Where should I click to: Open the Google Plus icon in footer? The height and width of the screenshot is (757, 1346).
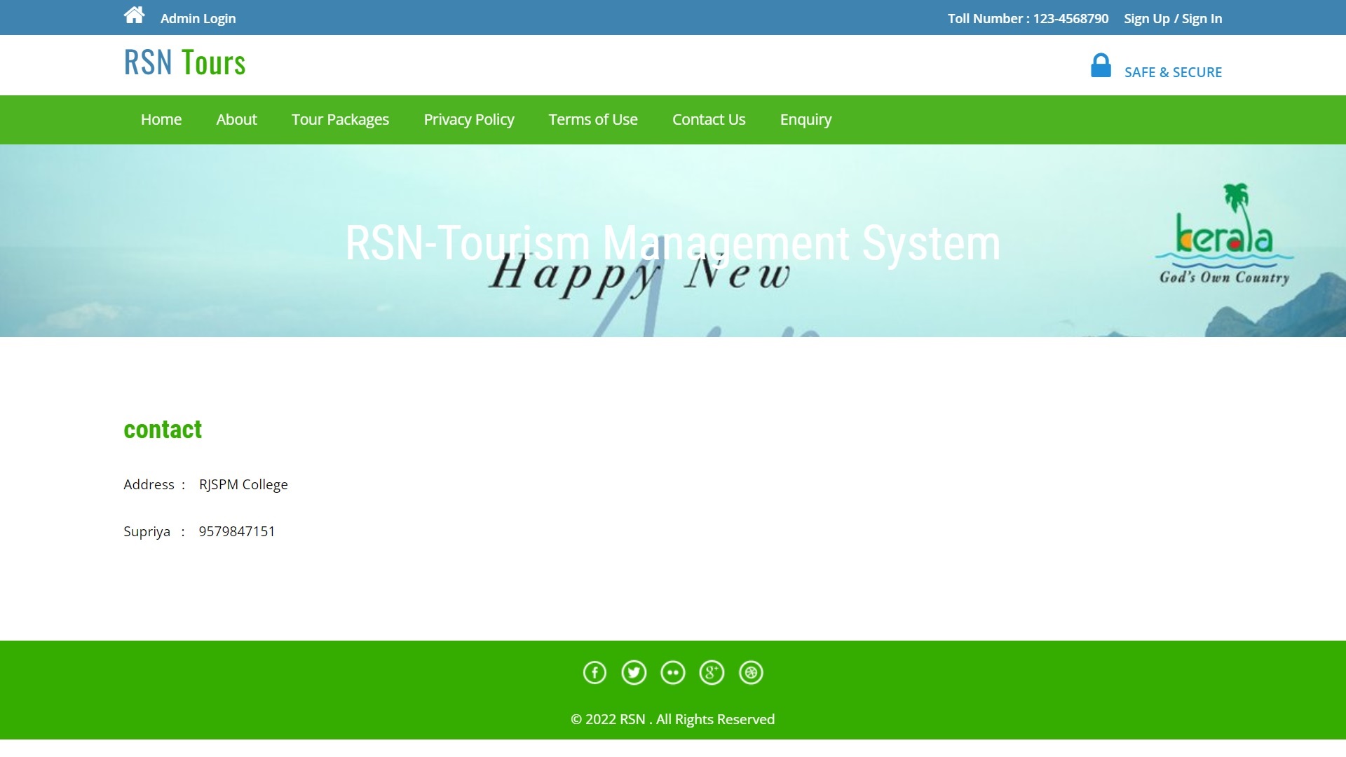pos(712,673)
